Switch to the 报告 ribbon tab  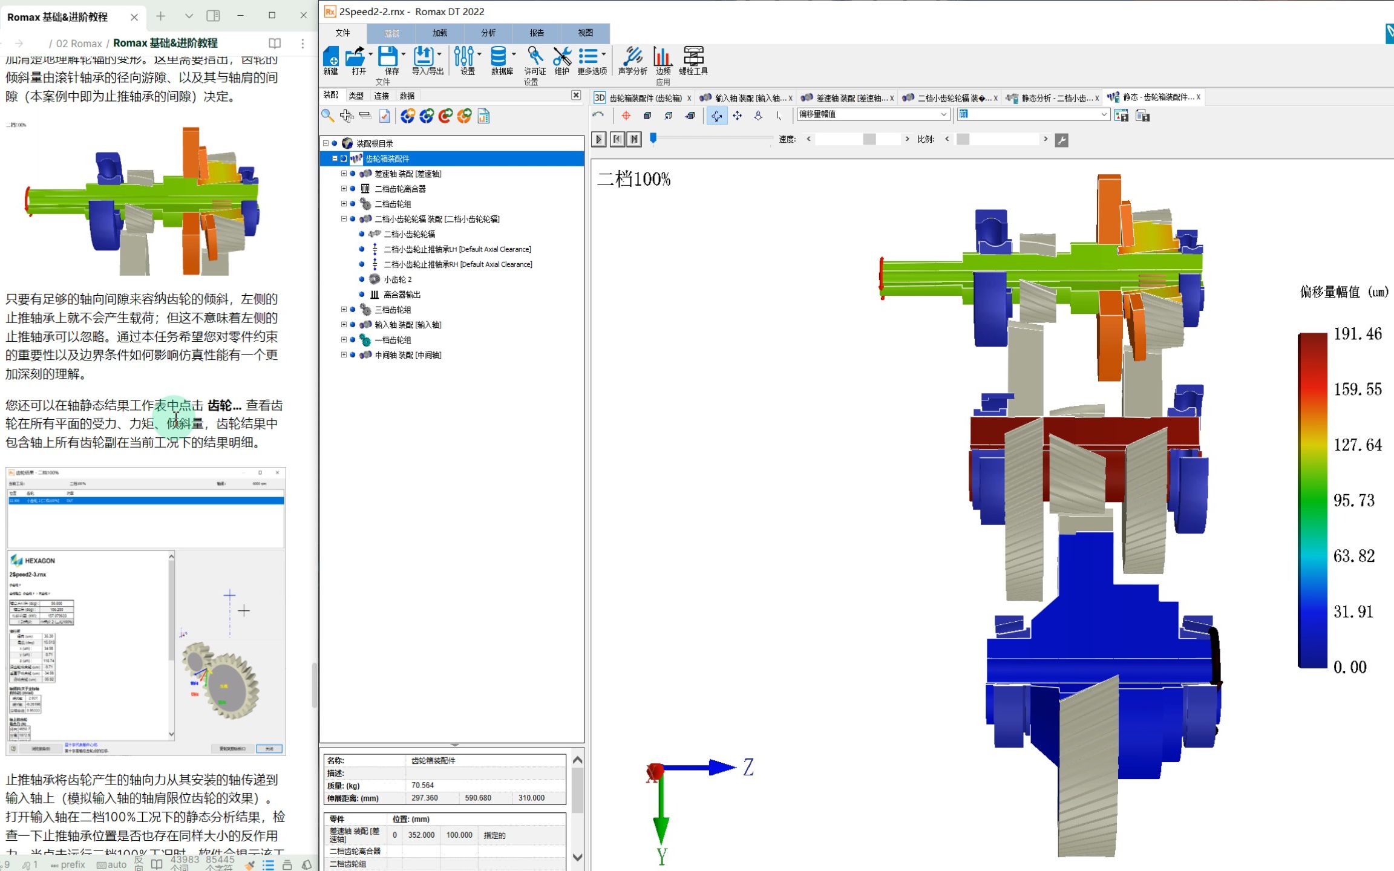coord(537,33)
